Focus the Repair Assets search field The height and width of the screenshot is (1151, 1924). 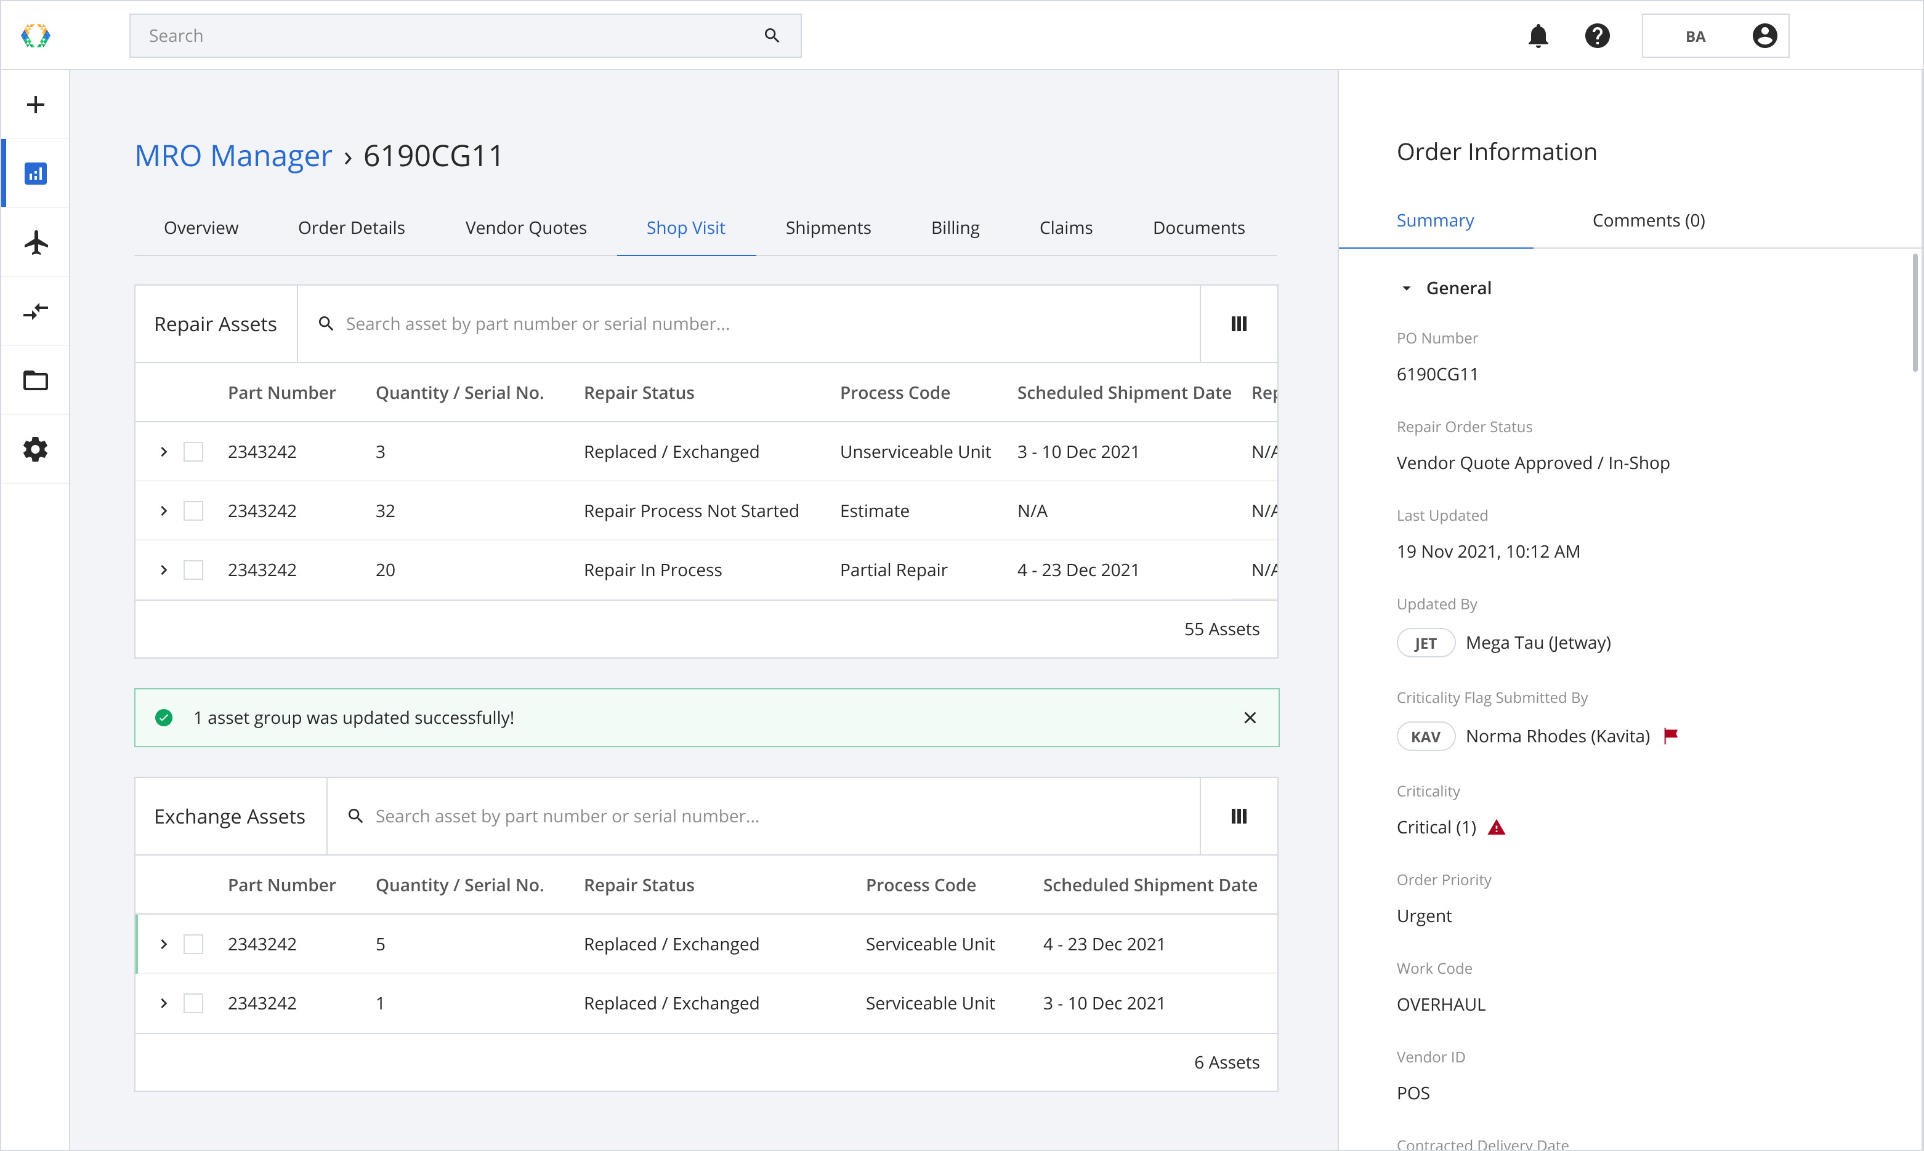coord(748,324)
